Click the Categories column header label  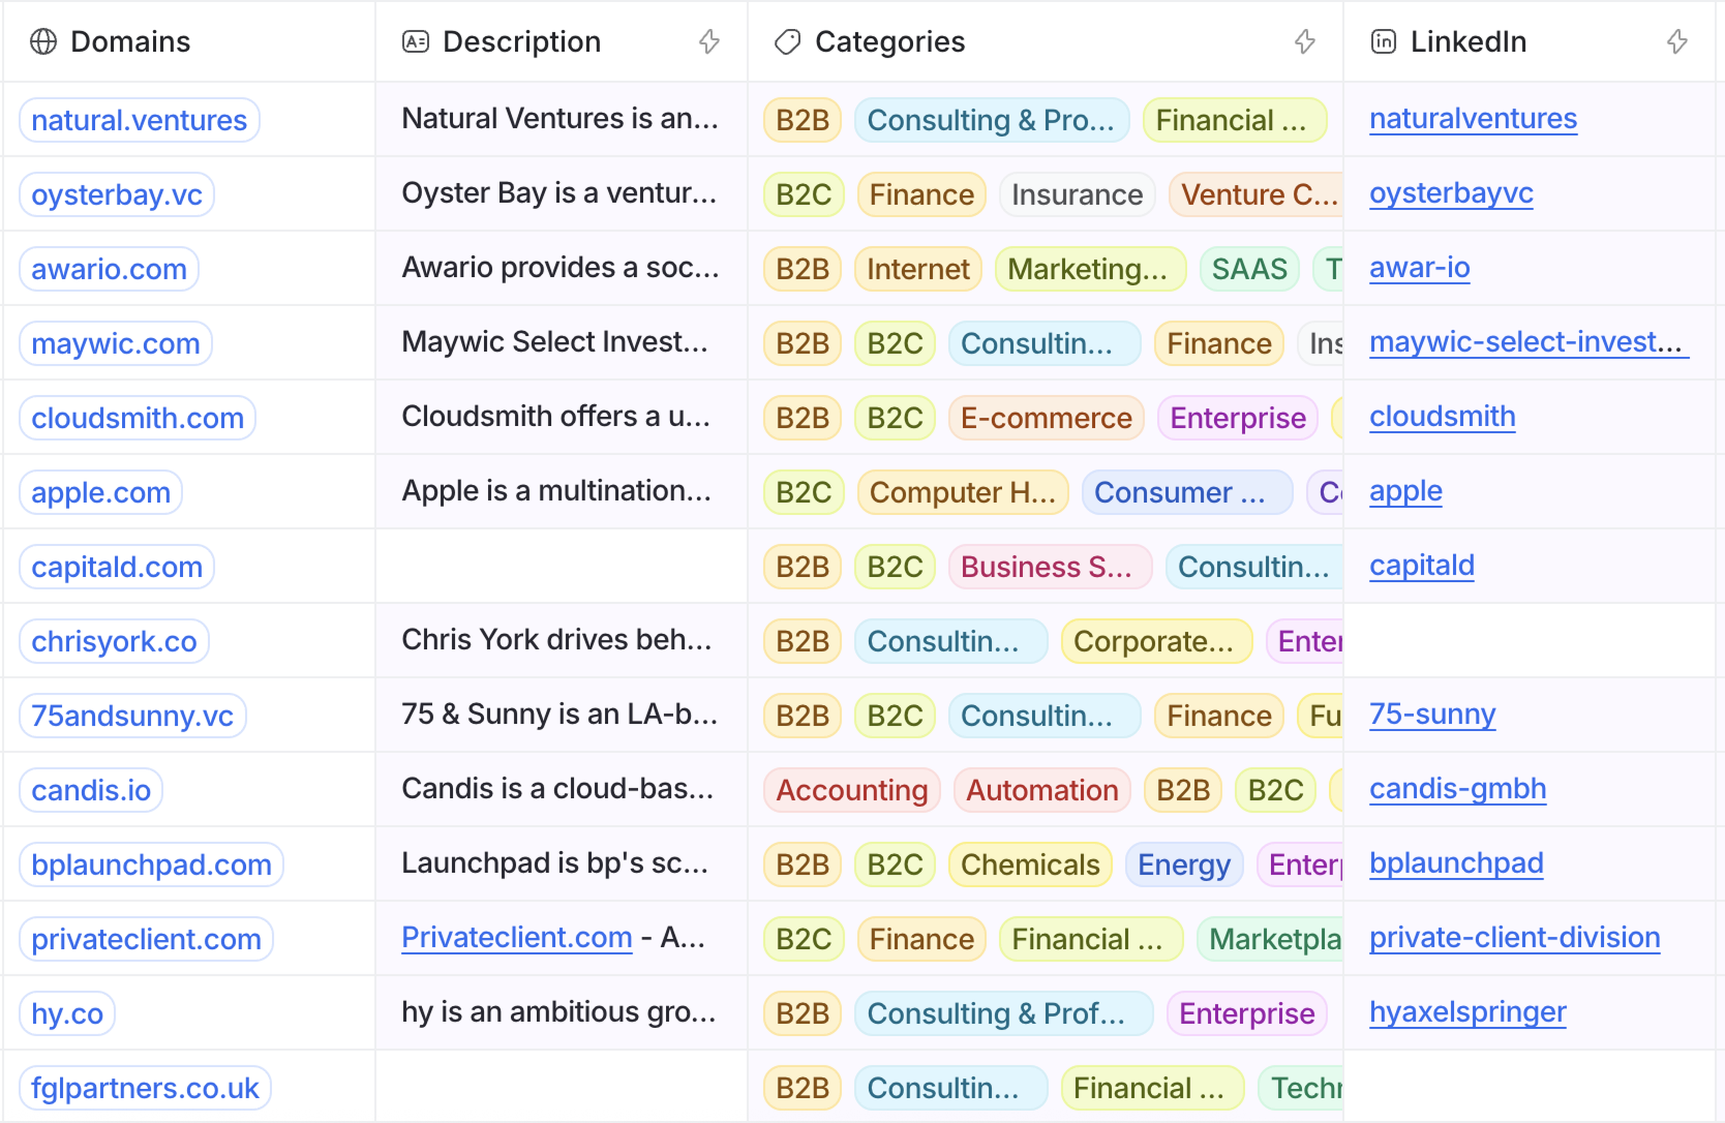[x=889, y=42]
